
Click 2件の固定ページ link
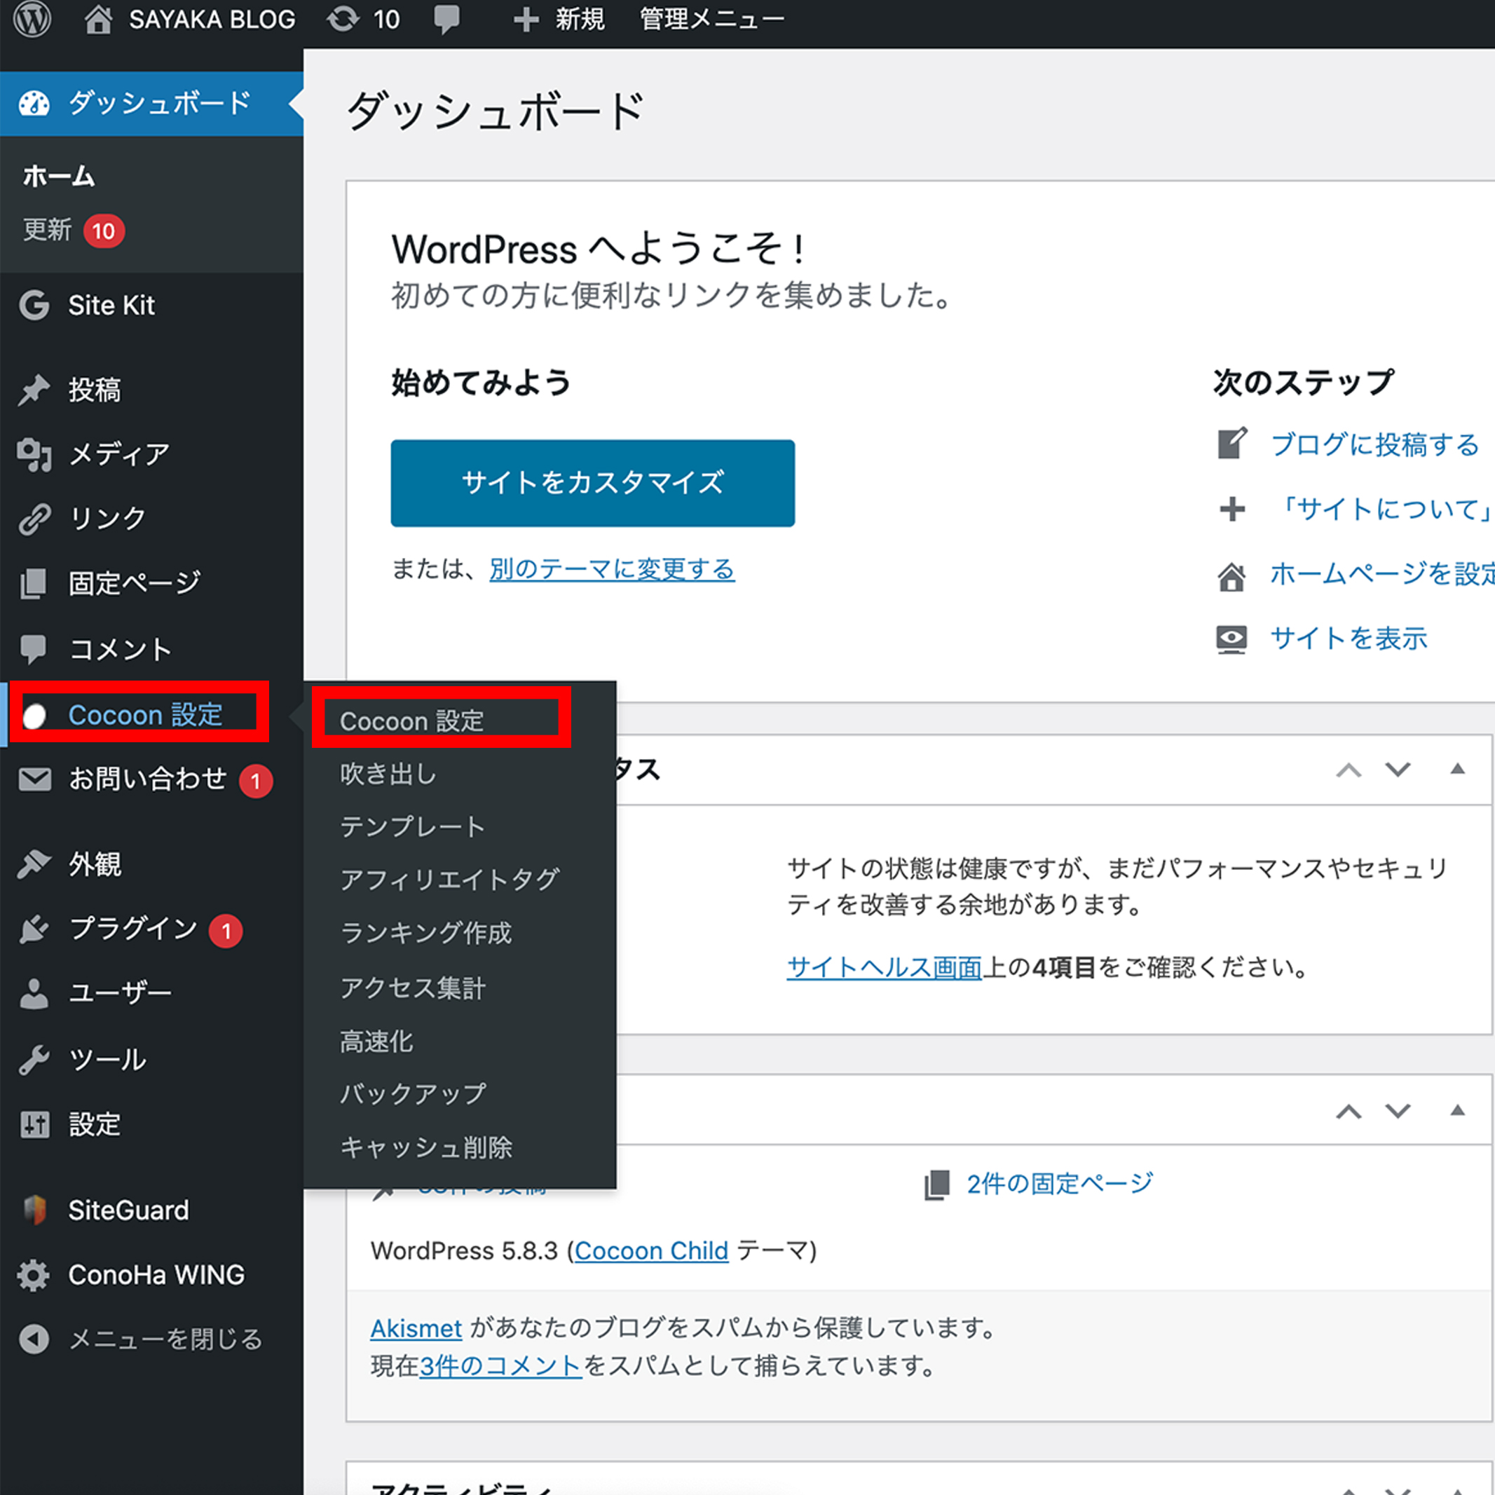click(1059, 1184)
